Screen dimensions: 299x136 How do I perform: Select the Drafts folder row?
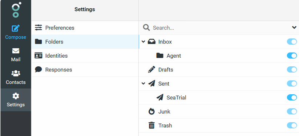click(x=219, y=70)
